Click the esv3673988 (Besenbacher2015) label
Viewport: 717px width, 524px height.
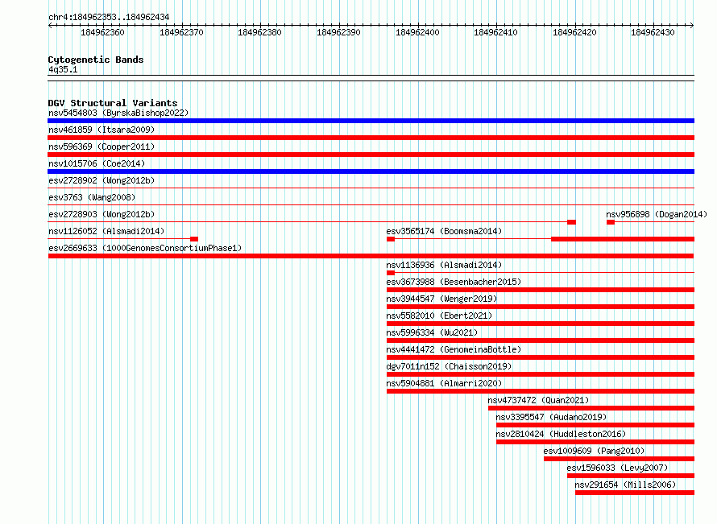[454, 282]
